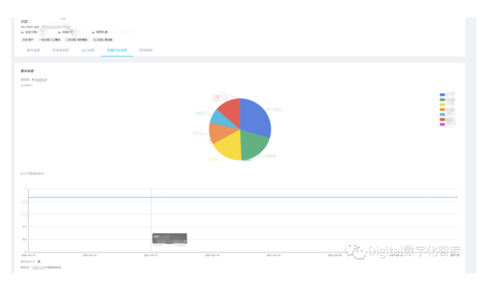500x287 pixels.
Task: Click the ulp_base_age field name
Action: pyautogui.click(x=30, y=27)
